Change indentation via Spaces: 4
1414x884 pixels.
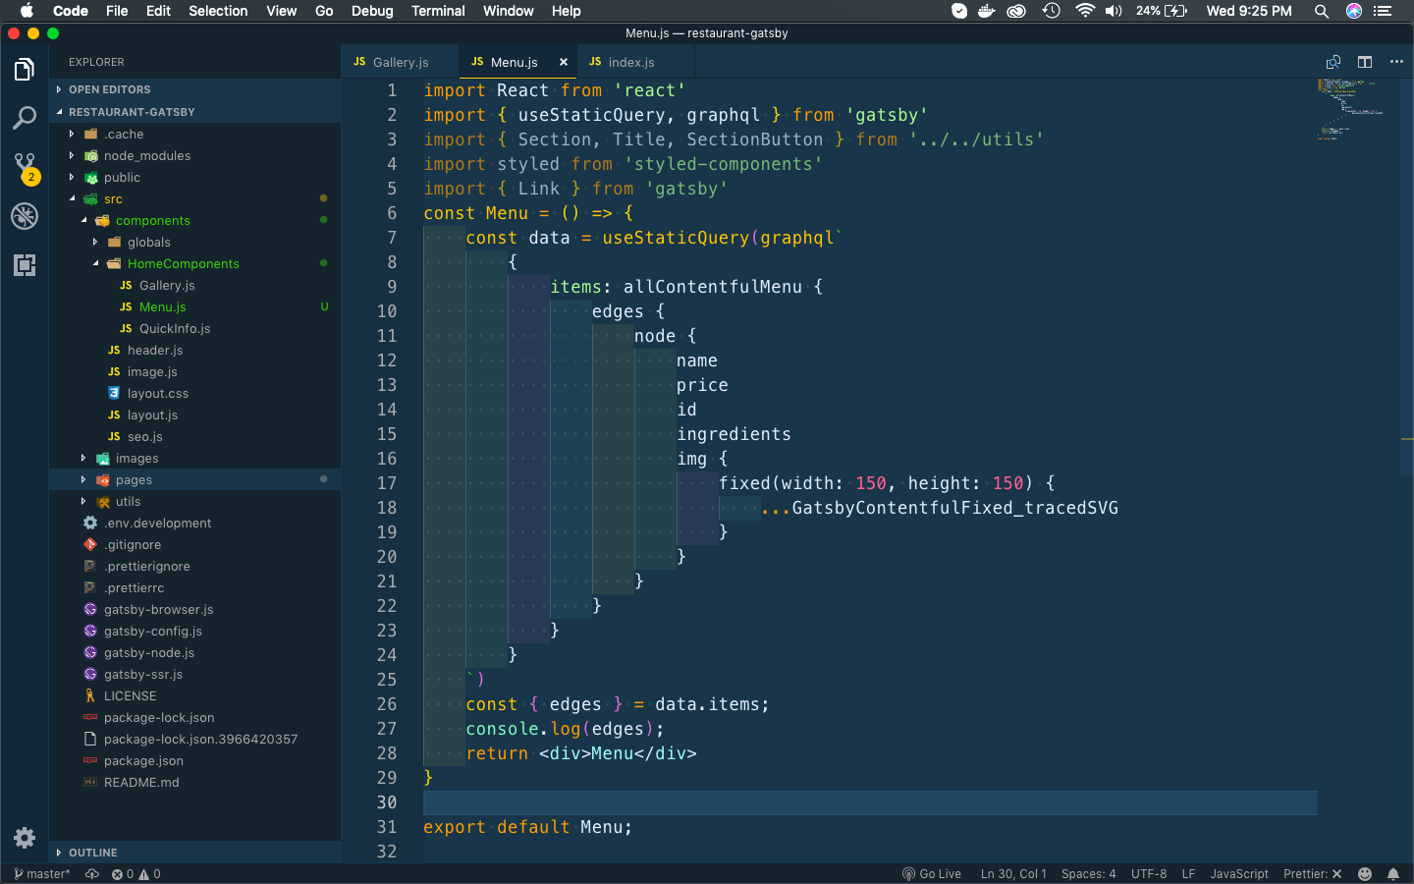1088,874
